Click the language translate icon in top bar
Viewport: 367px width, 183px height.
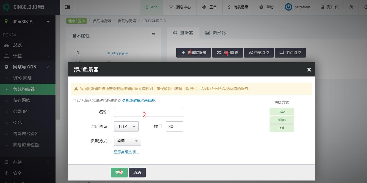pos(351,7)
